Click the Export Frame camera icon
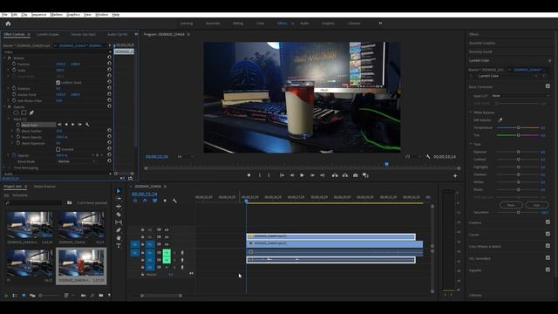This screenshot has height=314, width=558. tap(355, 175)
